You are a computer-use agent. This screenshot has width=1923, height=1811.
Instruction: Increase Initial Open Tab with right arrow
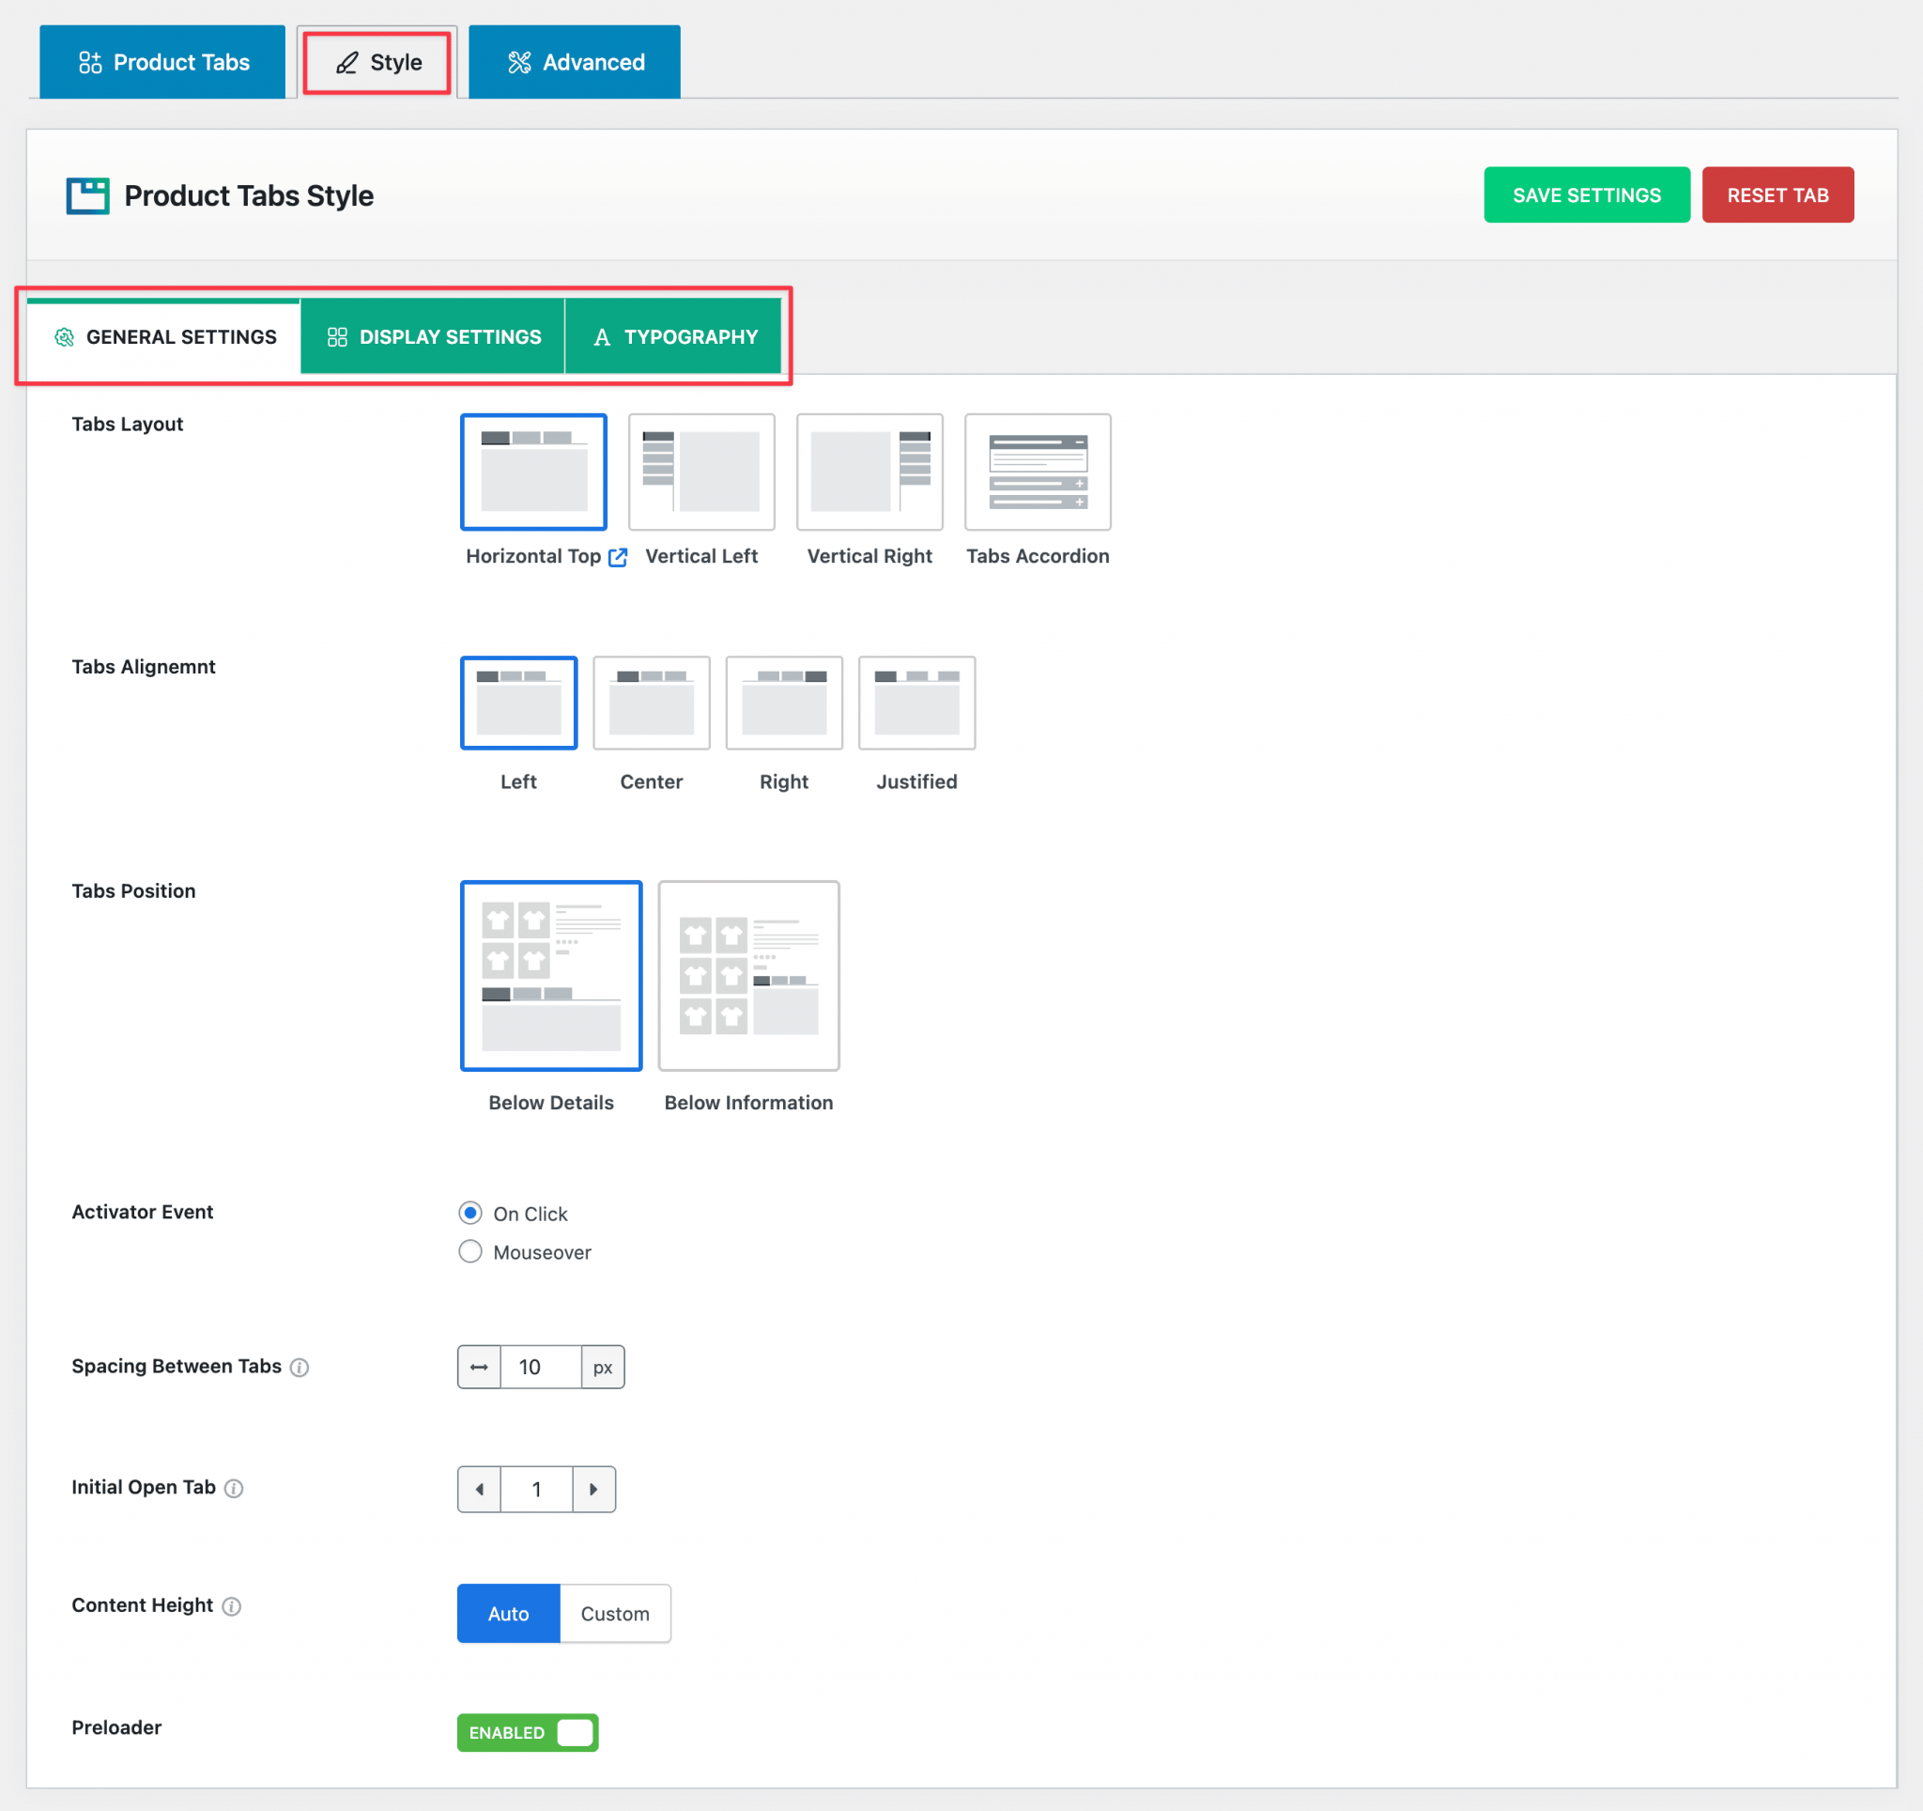(x=594, y=1489)
